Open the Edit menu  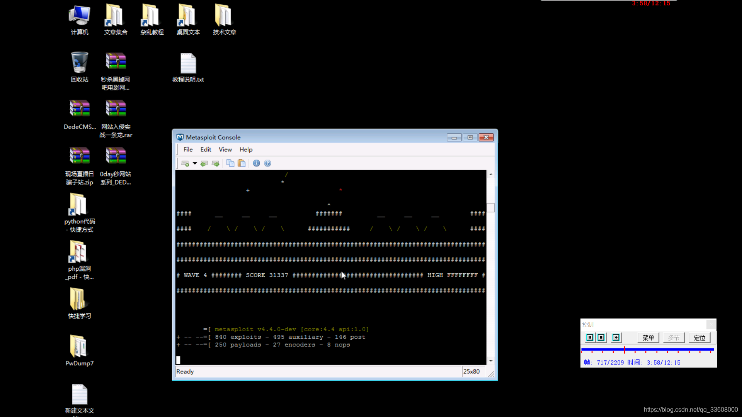pyautogui.click(x=206, y=149)
